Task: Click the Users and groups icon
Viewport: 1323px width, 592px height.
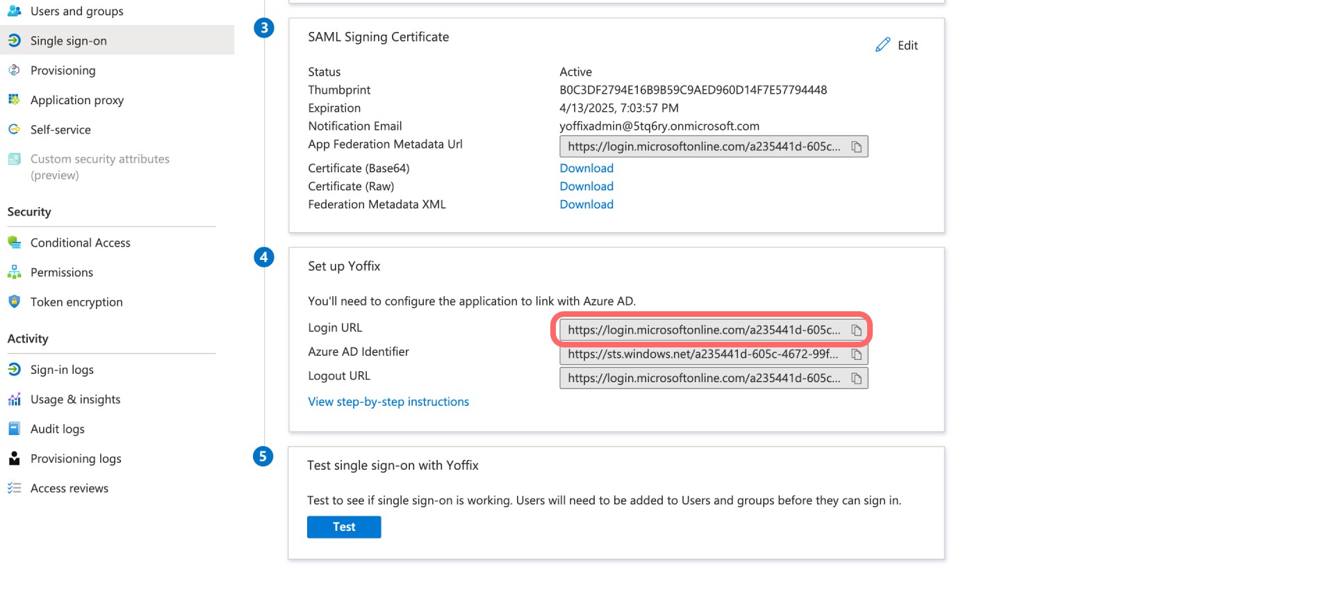Action: point(14,11)
